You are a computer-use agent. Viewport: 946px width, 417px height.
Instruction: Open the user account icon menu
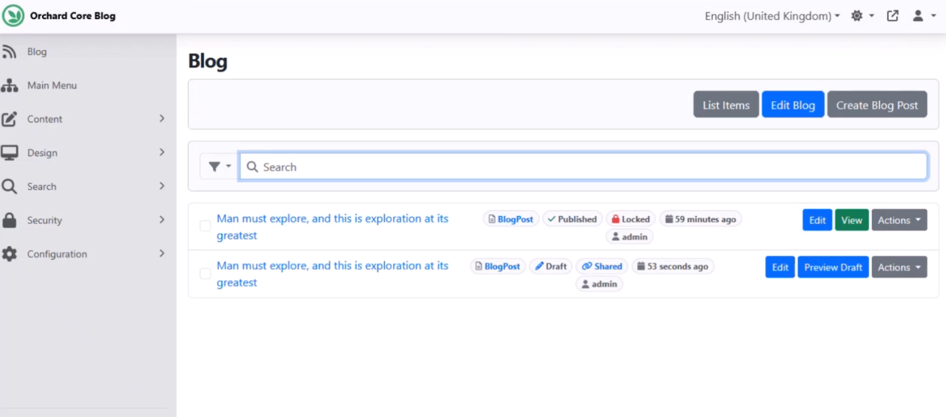[918, 16]
